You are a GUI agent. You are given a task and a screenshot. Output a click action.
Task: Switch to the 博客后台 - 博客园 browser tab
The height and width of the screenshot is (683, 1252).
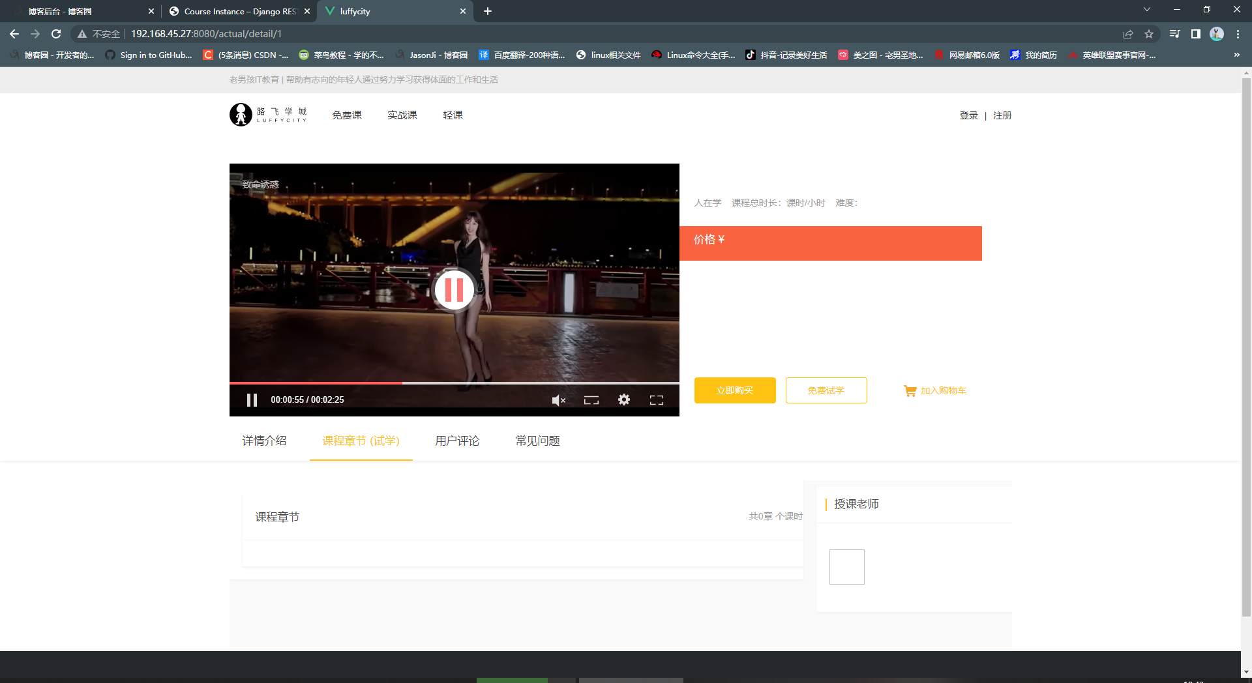[x=82, y=11]
